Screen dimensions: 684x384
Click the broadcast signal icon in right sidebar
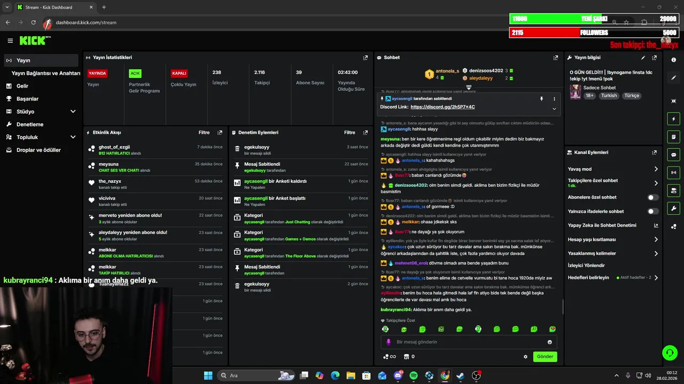click(673, 172)
